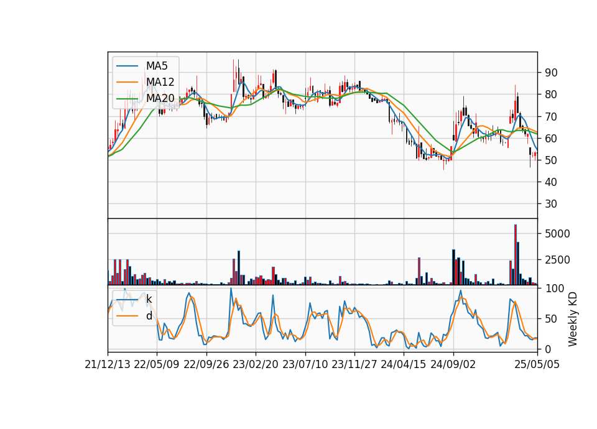Viewport: 597px width, 429px height.
Task: Click the 22/09/26 date label
Action: 206,364
